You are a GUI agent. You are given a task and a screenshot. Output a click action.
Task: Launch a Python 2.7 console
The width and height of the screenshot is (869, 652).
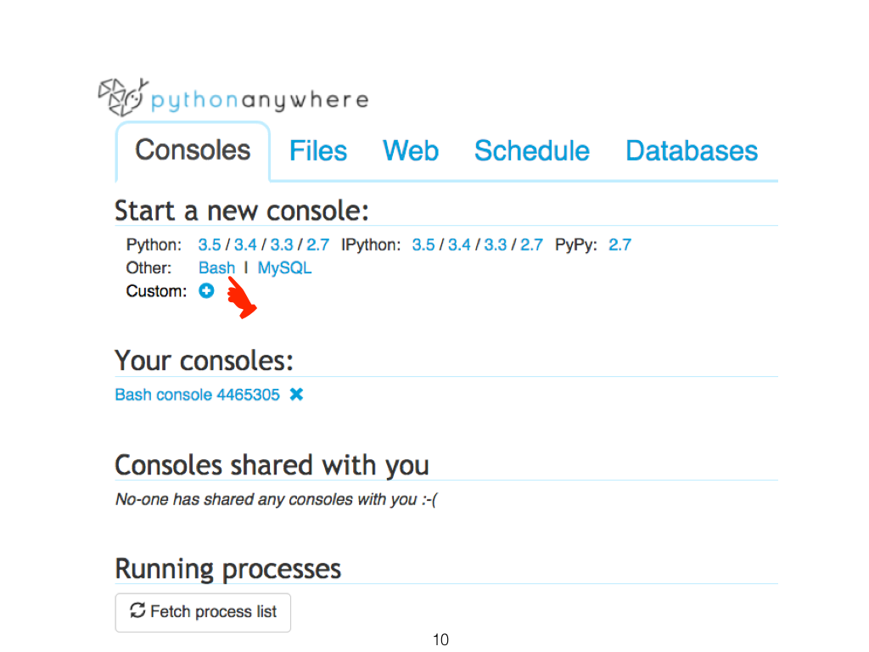318,244
